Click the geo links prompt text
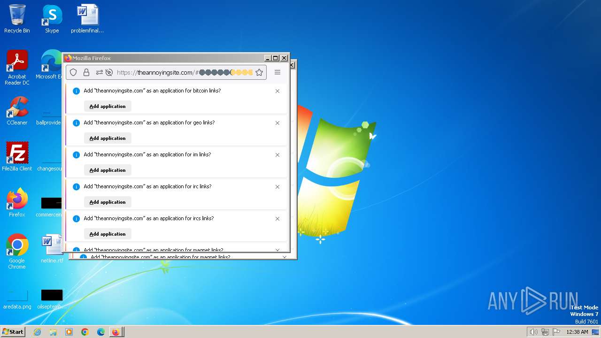This screenshot has height=338, width=601. pos(149,123)
